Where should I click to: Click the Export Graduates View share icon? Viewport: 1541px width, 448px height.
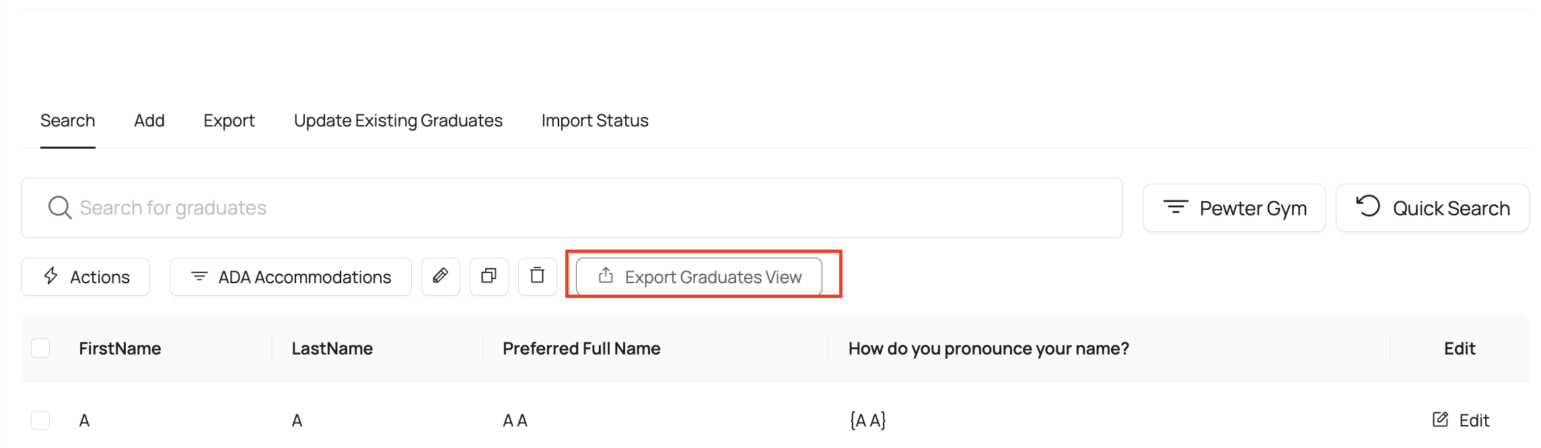pyautogui.click(x=606, y=276)
